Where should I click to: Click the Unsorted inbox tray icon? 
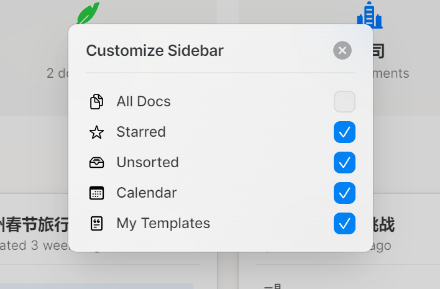tap(96, 162)
